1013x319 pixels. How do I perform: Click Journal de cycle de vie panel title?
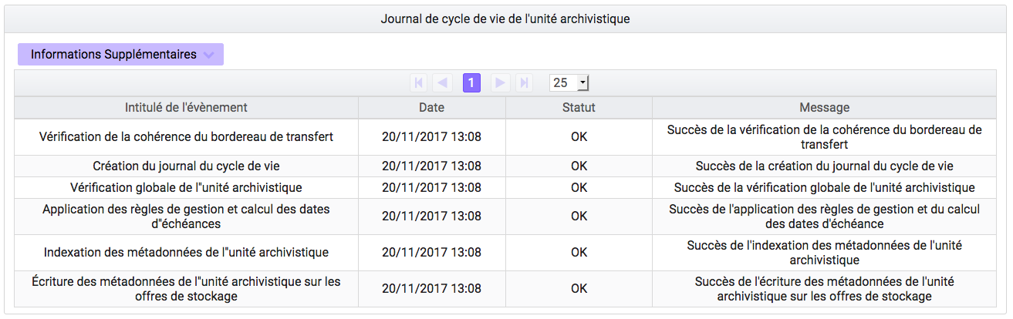point(505,18)
